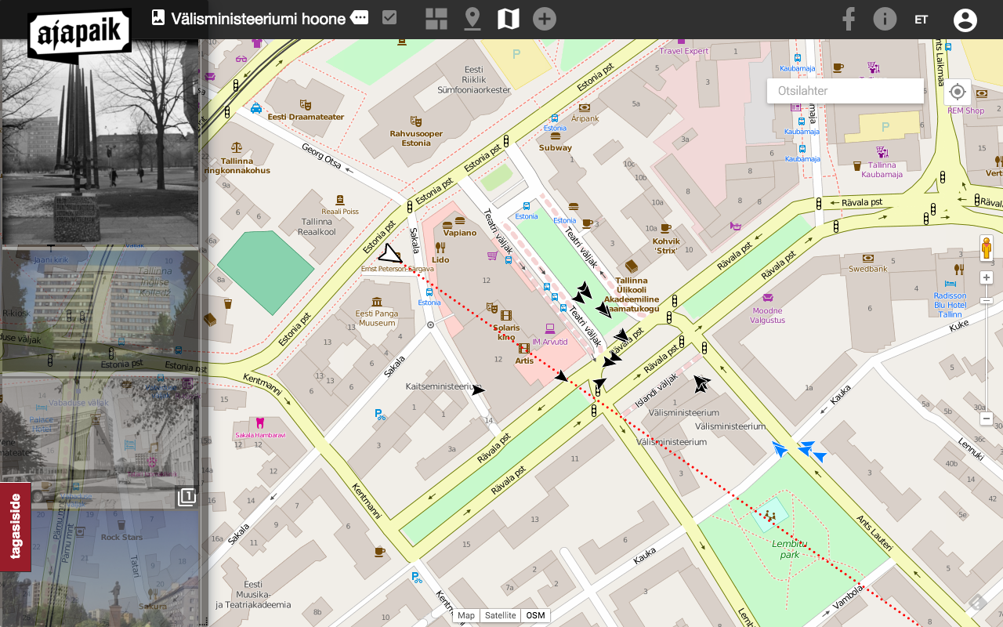Image resolution: width=1003 pixels, height=627 pixels.
Task: Open the Facebook page link
Action: point(849,19)
